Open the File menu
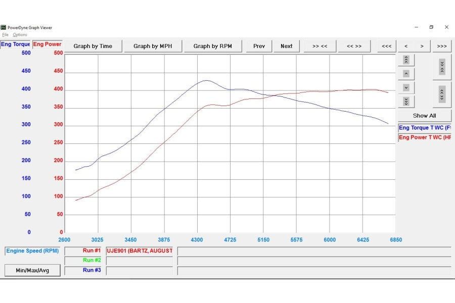 [x=5, y=35]
